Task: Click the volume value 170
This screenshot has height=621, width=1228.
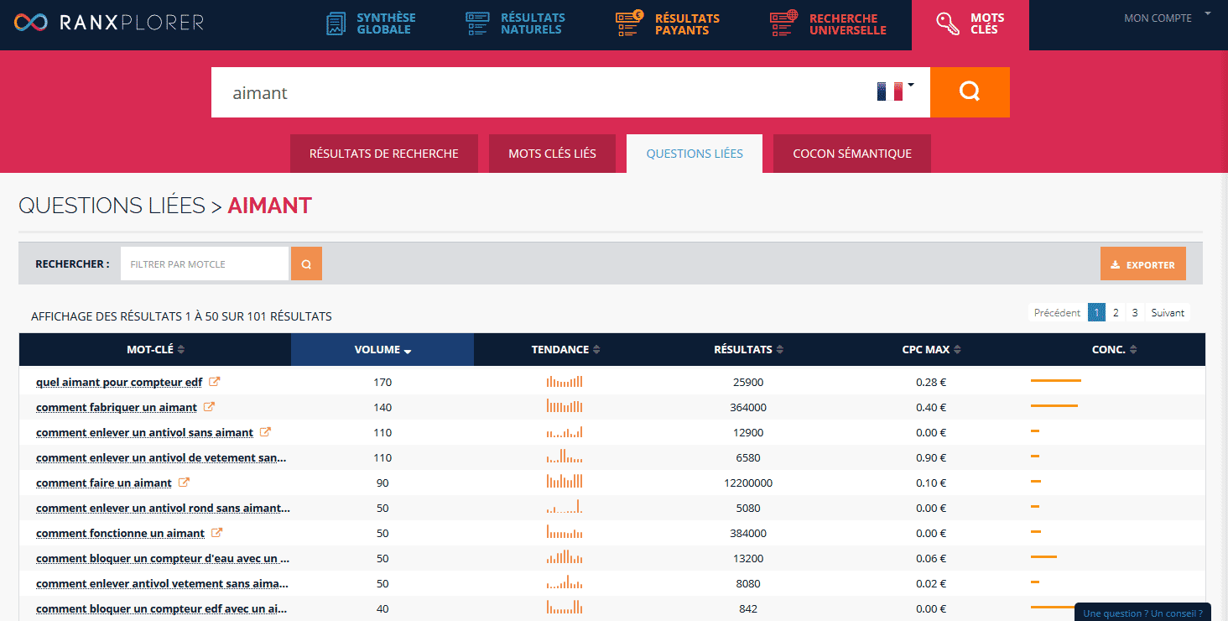Action: click(382, 382)
